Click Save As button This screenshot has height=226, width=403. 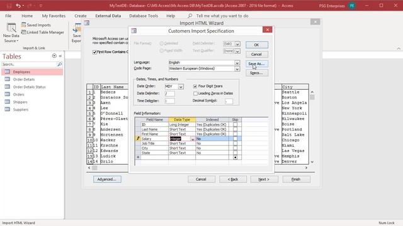tap(257, 64)
